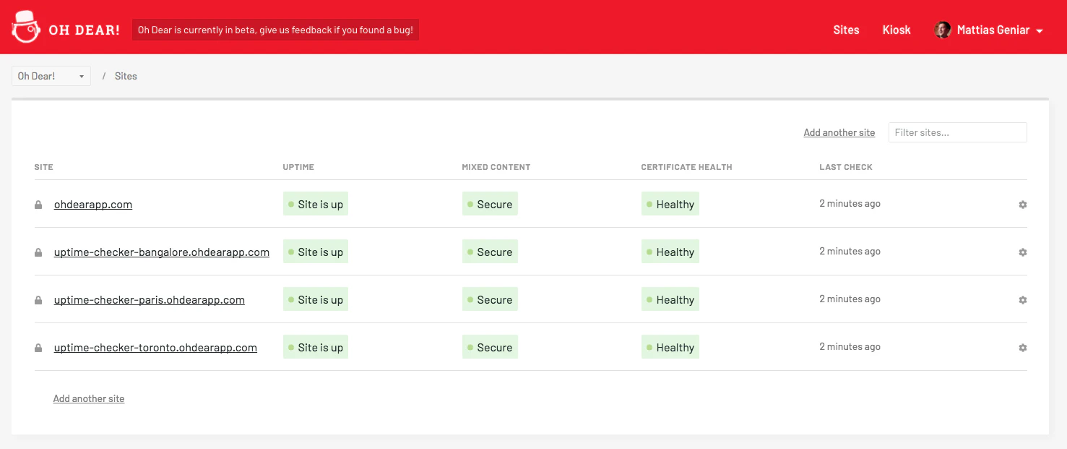Click the lock icon beside uptime-checker-paris
This screenshot has width=1067, height=449.
coord(38,300)
